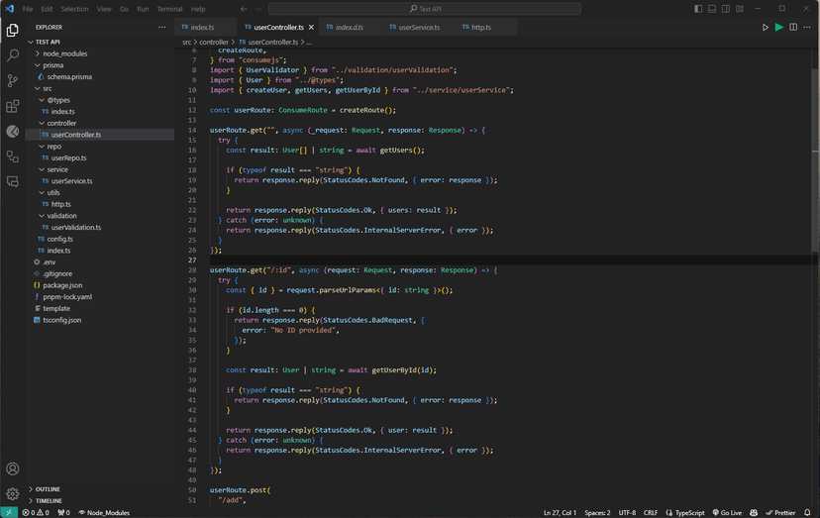This screenshot has width=820, height=518.
Task: Click the Prettier status bar button
Action: pos(780,513)
